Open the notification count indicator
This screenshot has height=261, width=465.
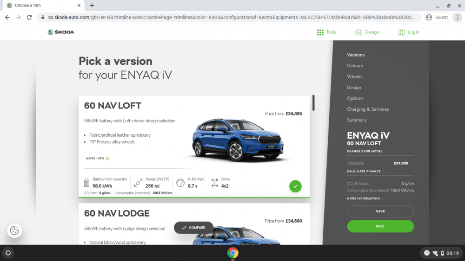pos(427,253)
